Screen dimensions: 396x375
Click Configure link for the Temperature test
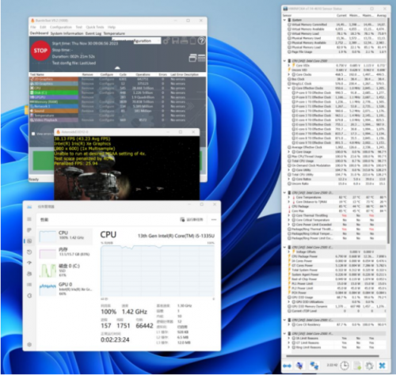coord(107,116)
